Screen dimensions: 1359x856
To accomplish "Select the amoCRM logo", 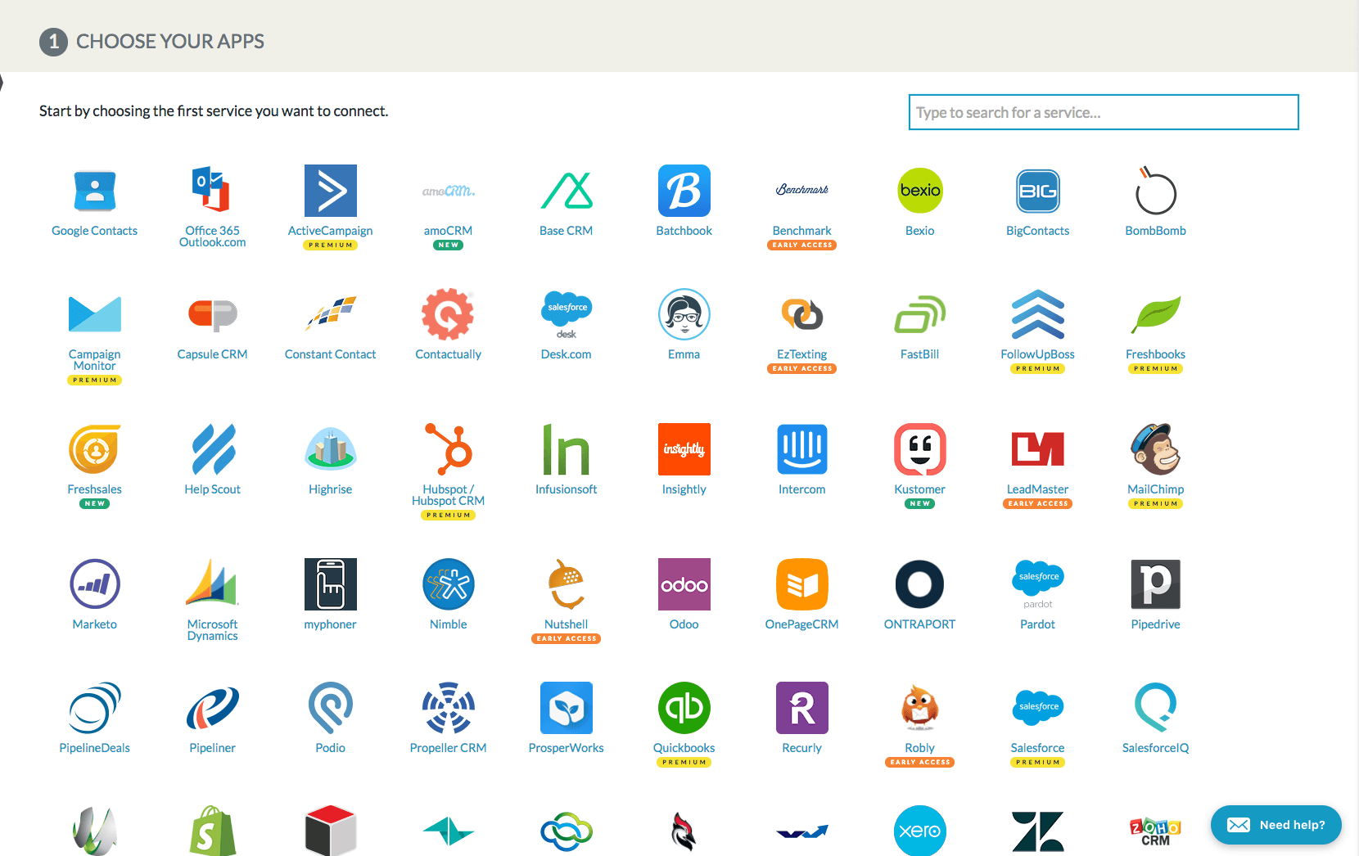I will [449, 191].
